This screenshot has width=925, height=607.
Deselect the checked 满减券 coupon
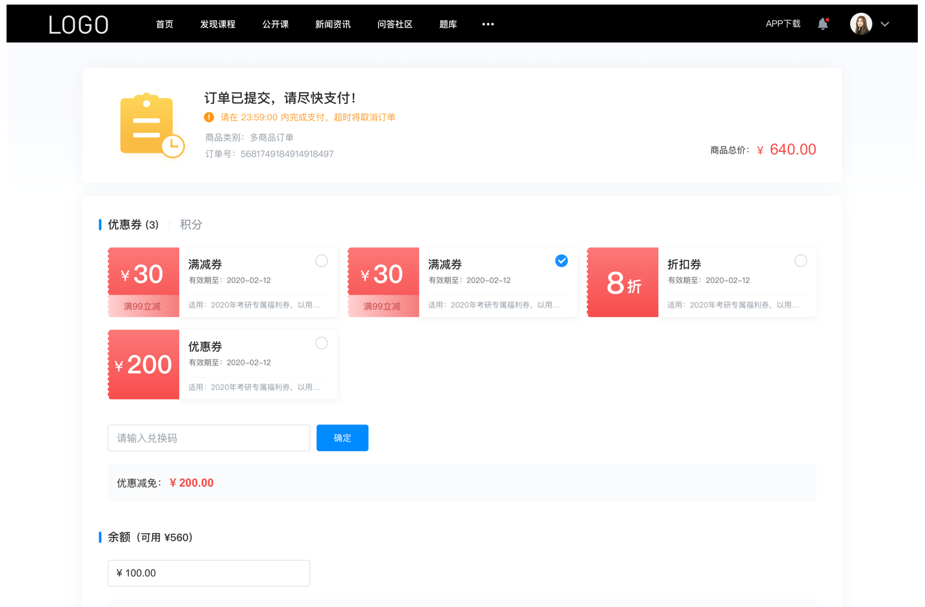coord(561,260)
